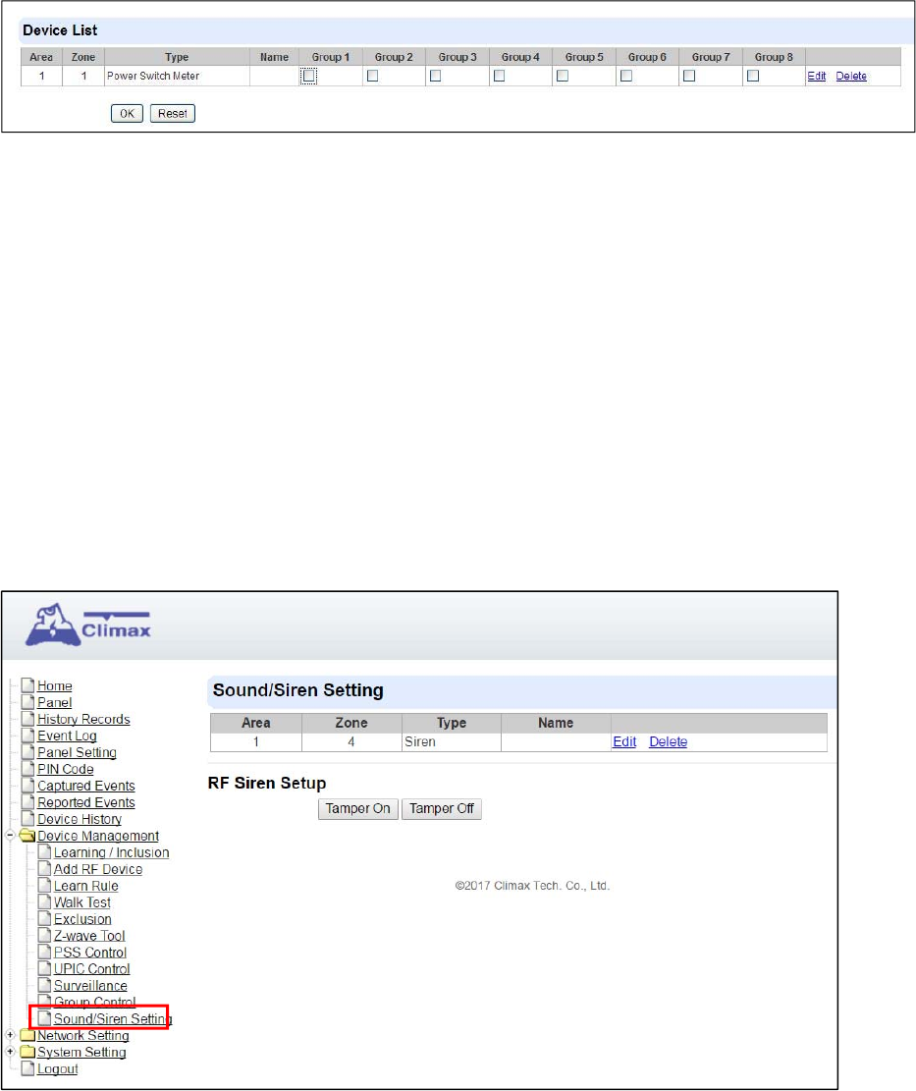Image resolution: width=916 pixels, height=1091 pixels.
Task: Go to the PIN Code page
Action: 66,770
